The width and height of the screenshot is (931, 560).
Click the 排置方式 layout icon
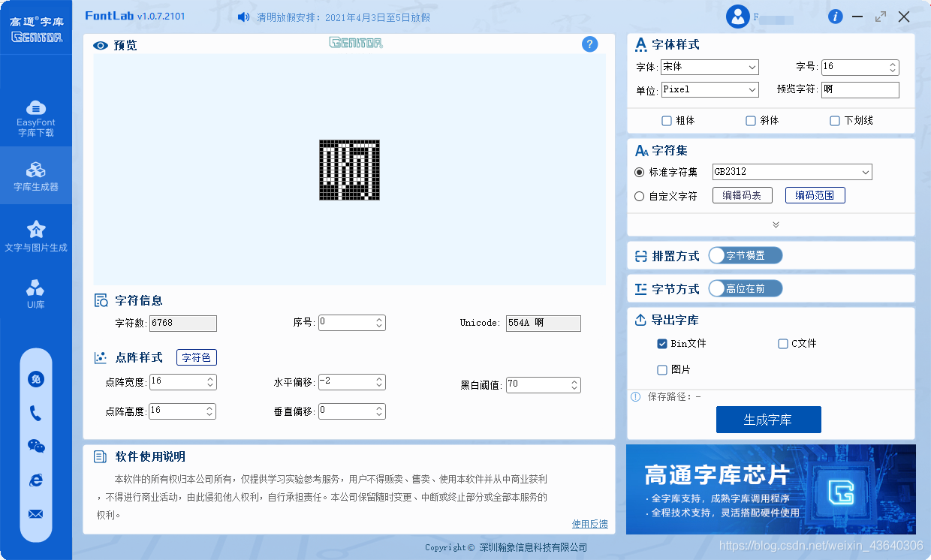(641, 256)
